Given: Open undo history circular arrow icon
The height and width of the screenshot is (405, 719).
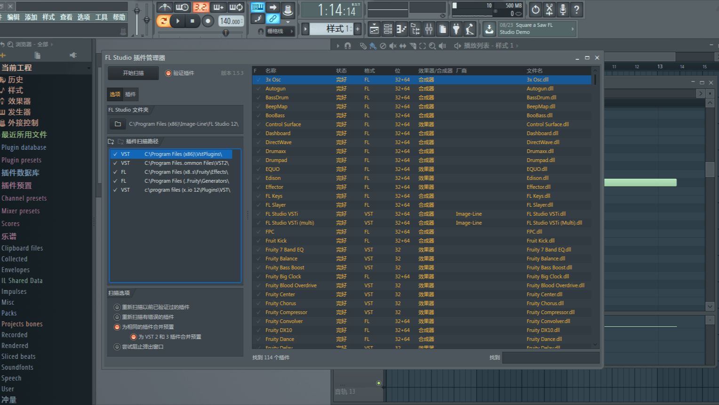Looking at the screenshot, I should (535, 9).
